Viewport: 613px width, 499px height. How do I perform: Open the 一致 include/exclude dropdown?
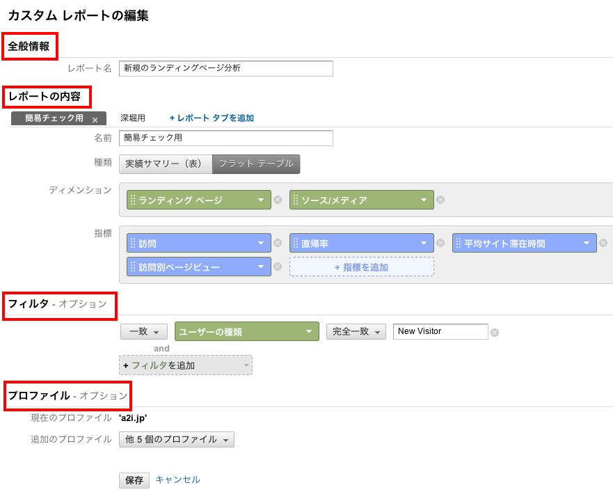[x=144, y=332]
